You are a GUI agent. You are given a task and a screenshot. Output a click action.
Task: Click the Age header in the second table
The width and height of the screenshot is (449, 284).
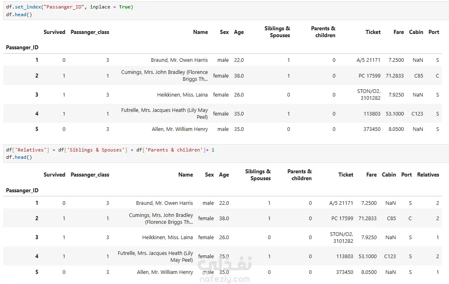click(x=224, y=175)
